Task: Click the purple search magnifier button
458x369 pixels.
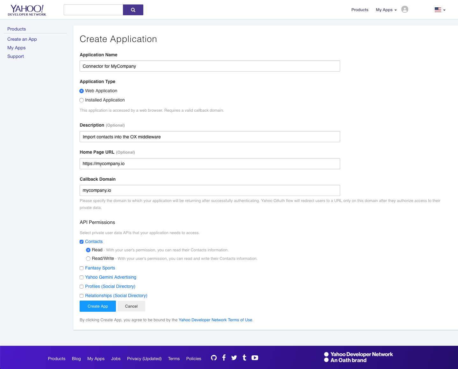Action: pyautogui.click(x=133, y=10)
